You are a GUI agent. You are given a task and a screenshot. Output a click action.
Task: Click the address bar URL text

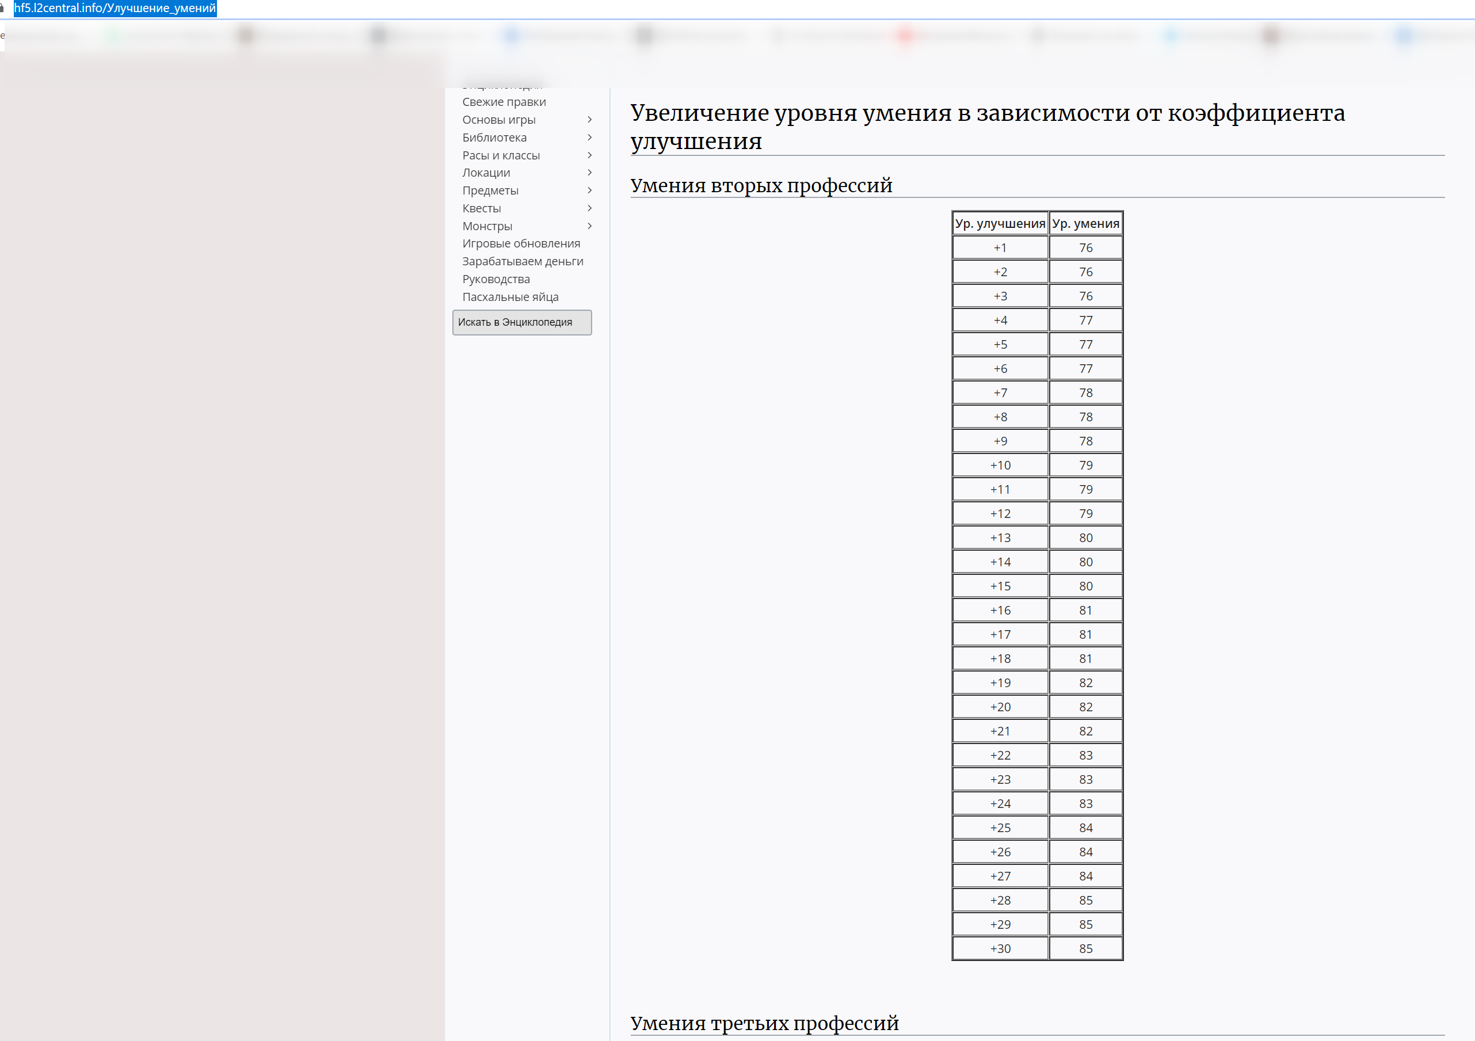point(115,9)
